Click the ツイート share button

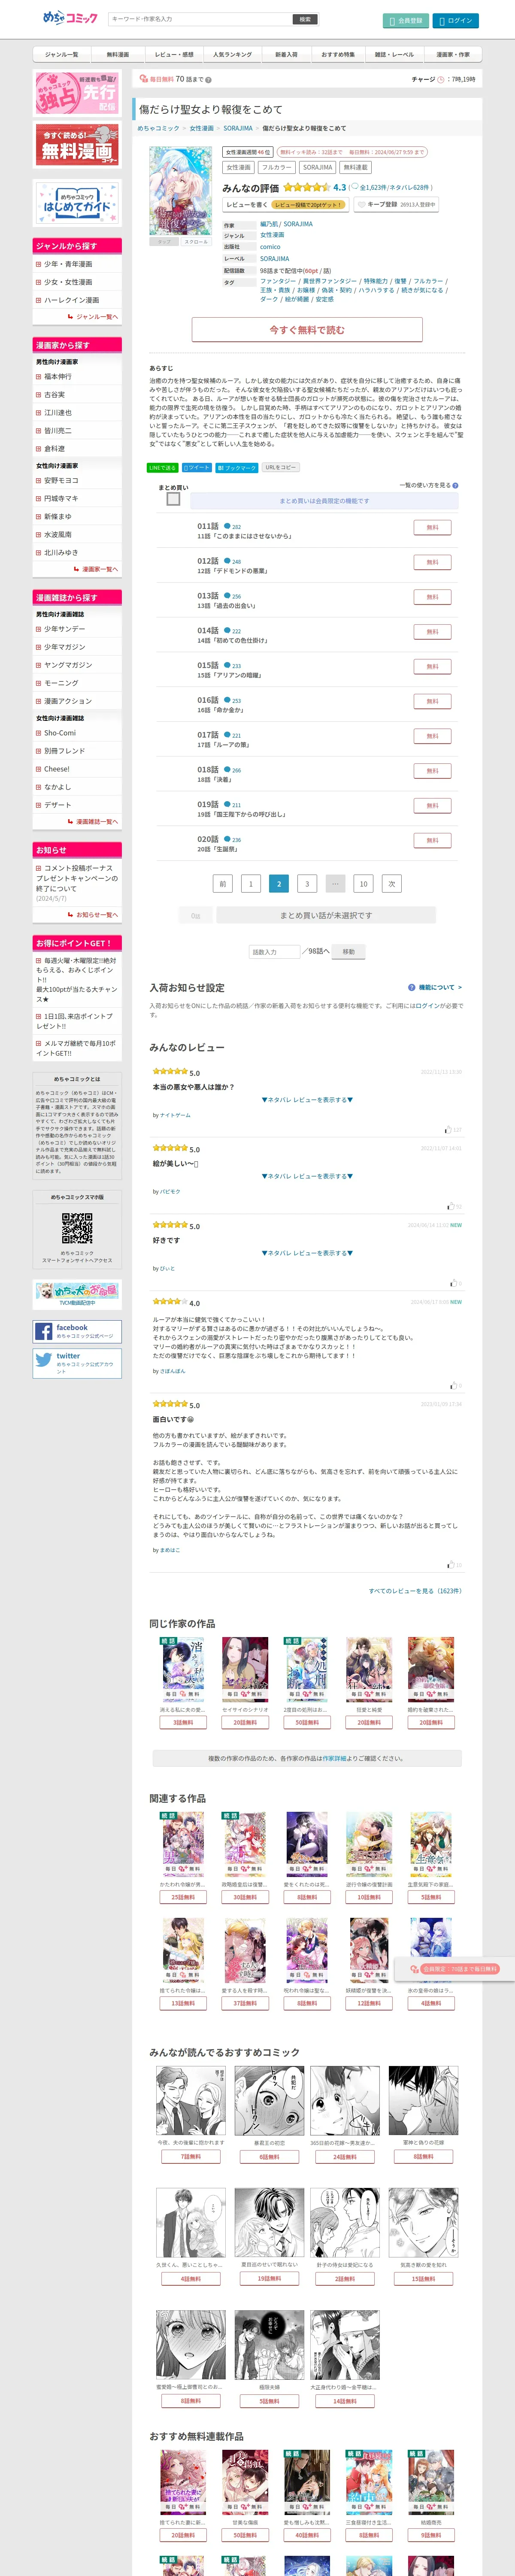click(197, 468)
